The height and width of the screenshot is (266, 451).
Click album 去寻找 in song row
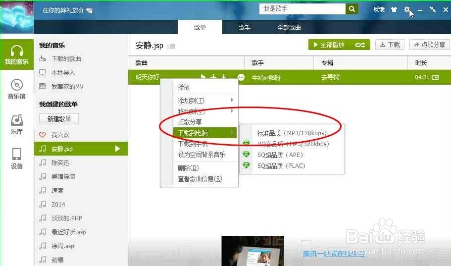click(330, 77)
